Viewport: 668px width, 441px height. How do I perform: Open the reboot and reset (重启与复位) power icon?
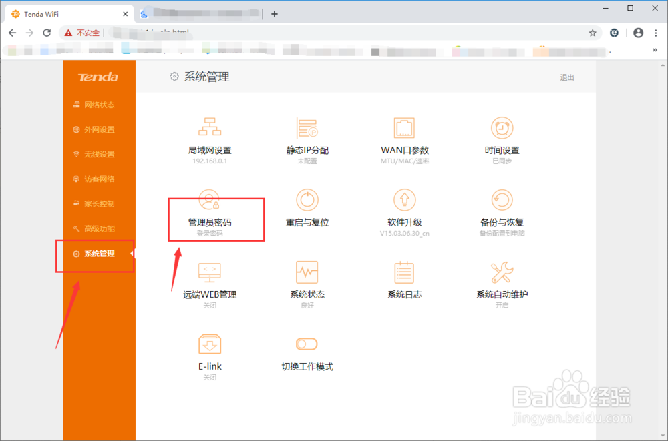(307, 199)
